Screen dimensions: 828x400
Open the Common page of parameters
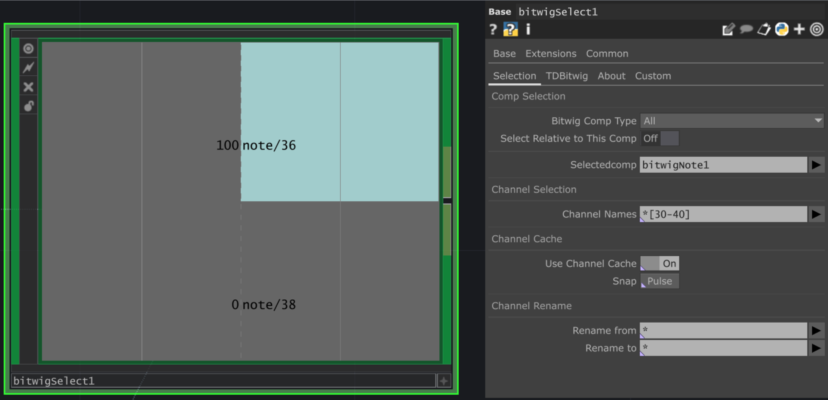coord(607,53)
